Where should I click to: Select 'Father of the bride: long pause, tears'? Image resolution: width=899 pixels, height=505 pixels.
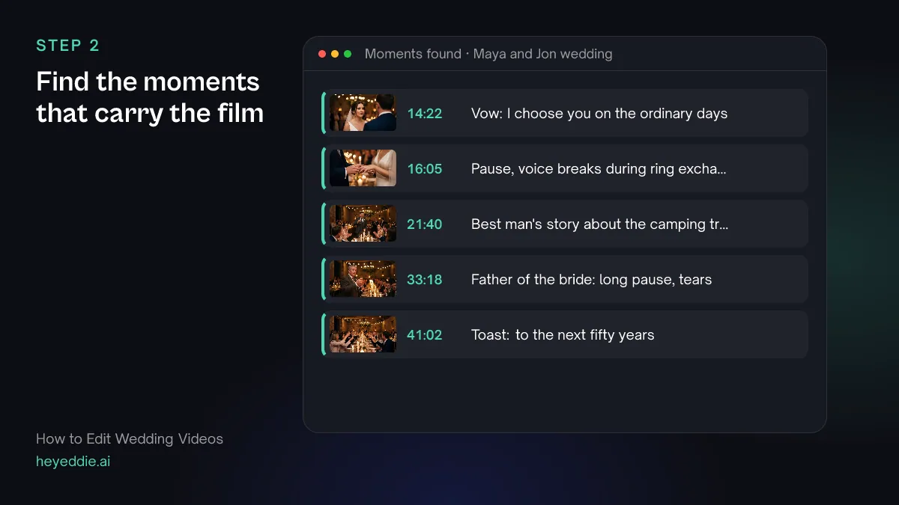[x=591, y=280]
